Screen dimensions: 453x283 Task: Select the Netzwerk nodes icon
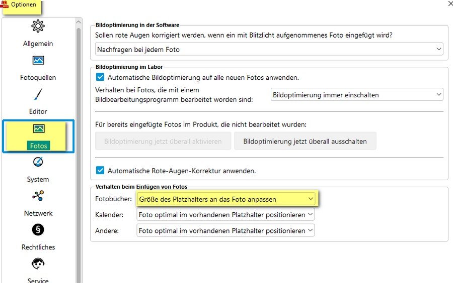coord(38,196)
